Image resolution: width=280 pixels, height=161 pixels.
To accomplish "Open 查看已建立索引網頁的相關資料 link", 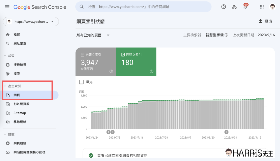I will [x=122, y=155].
